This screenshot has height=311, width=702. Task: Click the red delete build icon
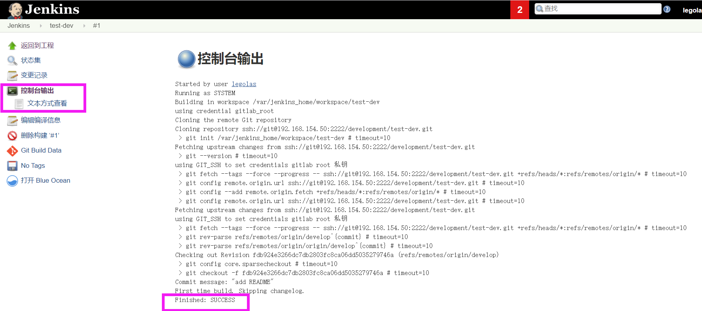tap(12, 136)
